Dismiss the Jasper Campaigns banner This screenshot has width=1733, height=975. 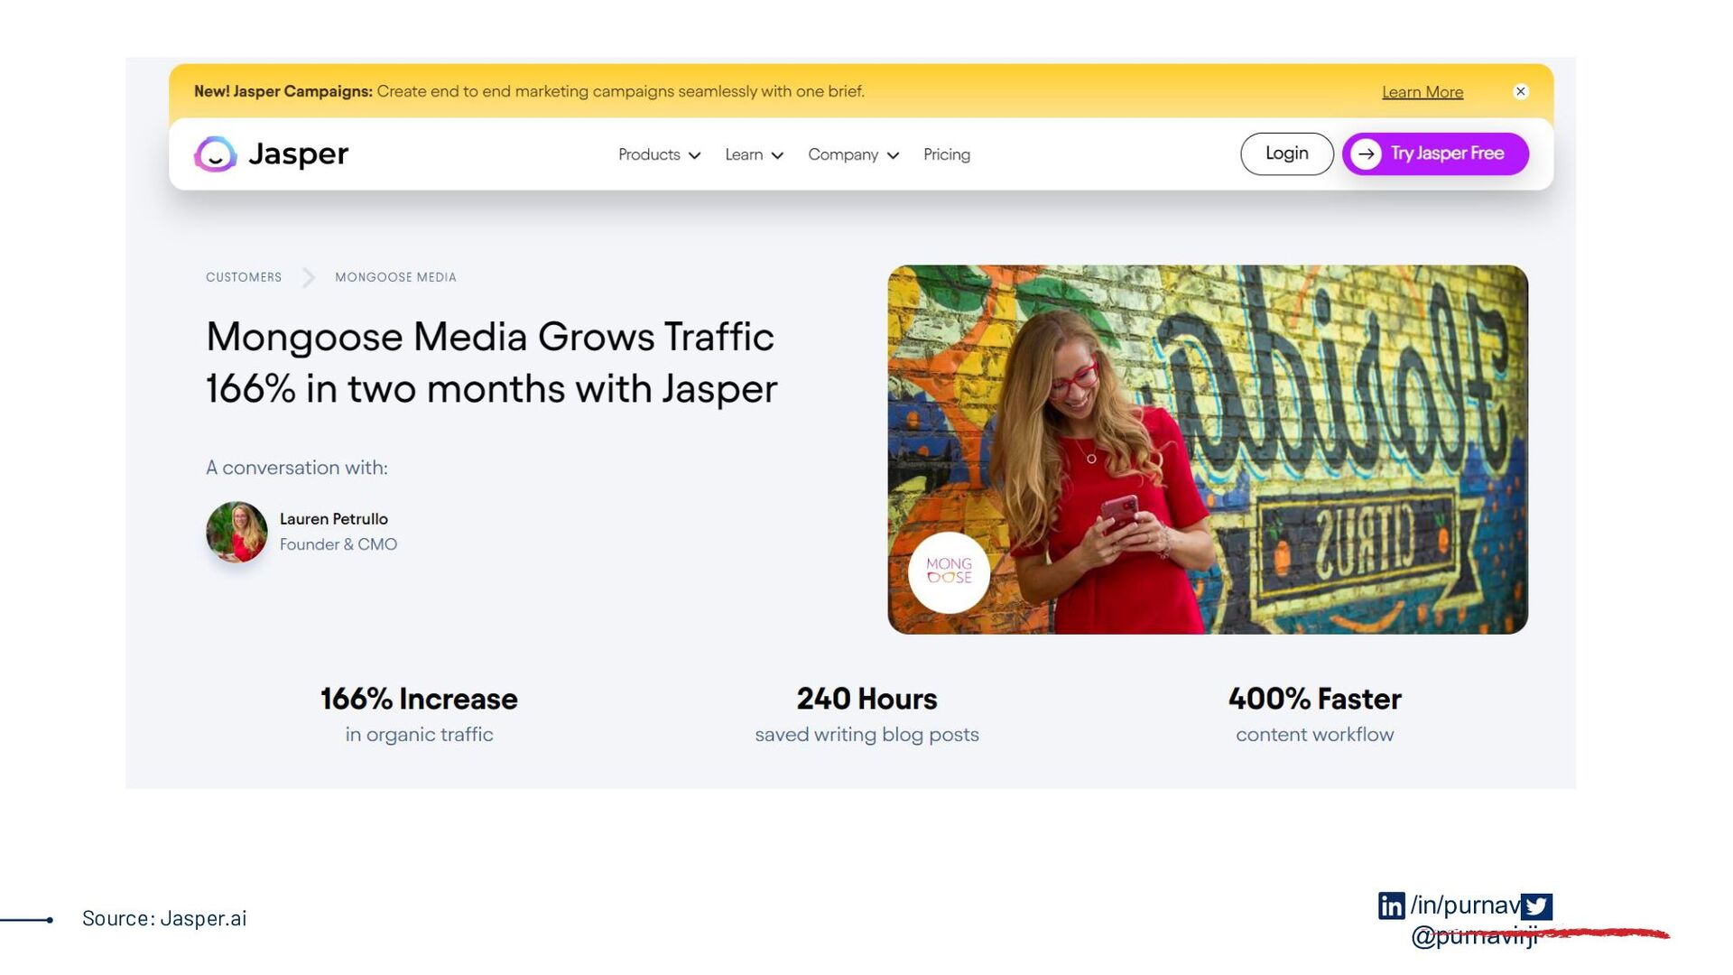[x=1521, y=91]
